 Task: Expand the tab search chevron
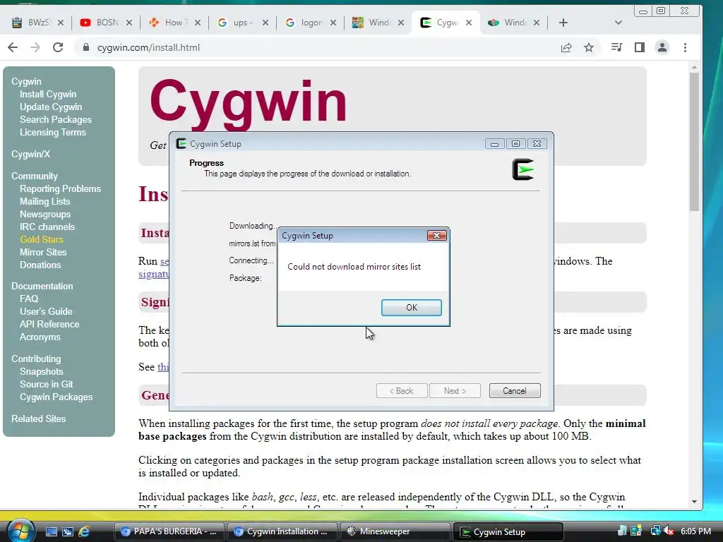(x=619, y=23)
